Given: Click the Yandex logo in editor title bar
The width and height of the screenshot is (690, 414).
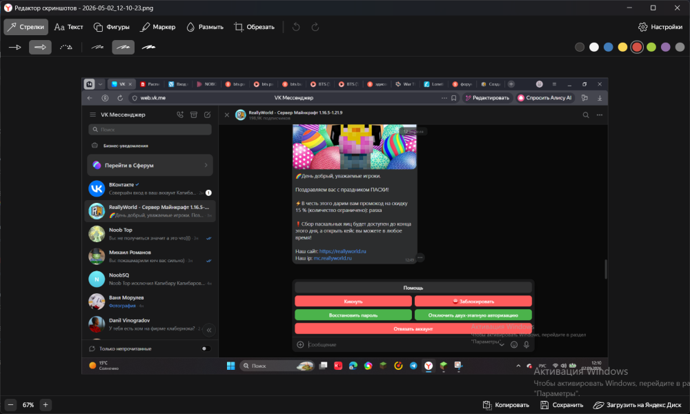Looking at the screenshot, I should click(x=8, y=8).
